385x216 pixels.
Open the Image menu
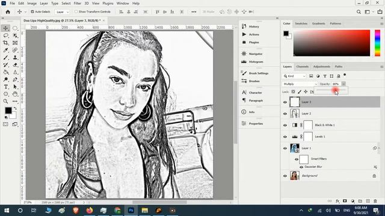[32, 4]
